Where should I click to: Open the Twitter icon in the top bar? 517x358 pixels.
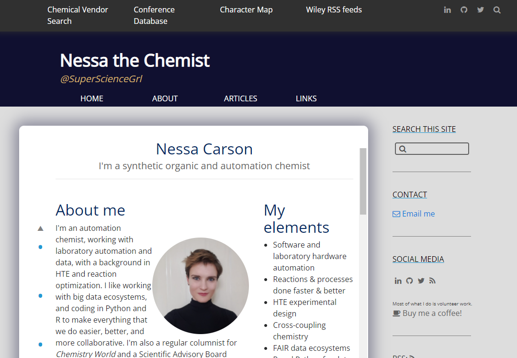(481, 10)
